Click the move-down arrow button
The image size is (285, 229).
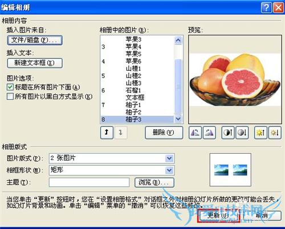(121, 132)
